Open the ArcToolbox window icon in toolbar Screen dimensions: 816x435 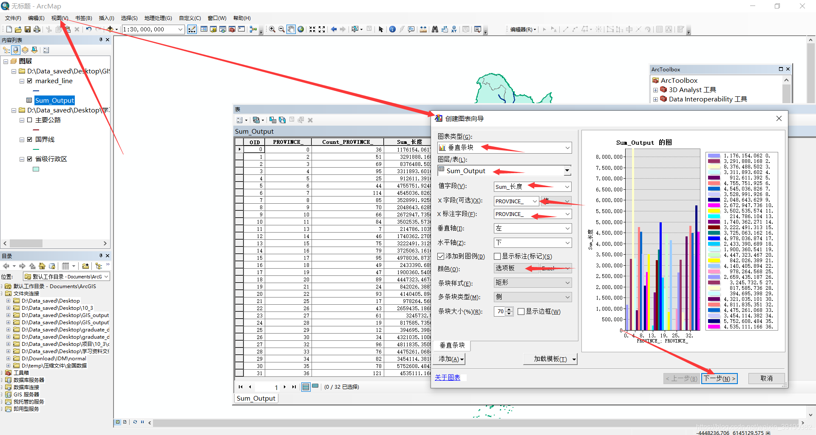(x=232, y=29)
